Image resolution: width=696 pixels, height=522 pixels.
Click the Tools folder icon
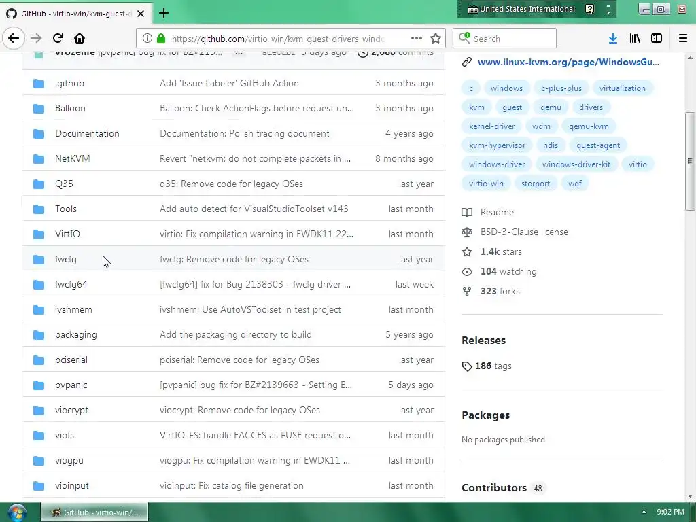tap(39, 209)
